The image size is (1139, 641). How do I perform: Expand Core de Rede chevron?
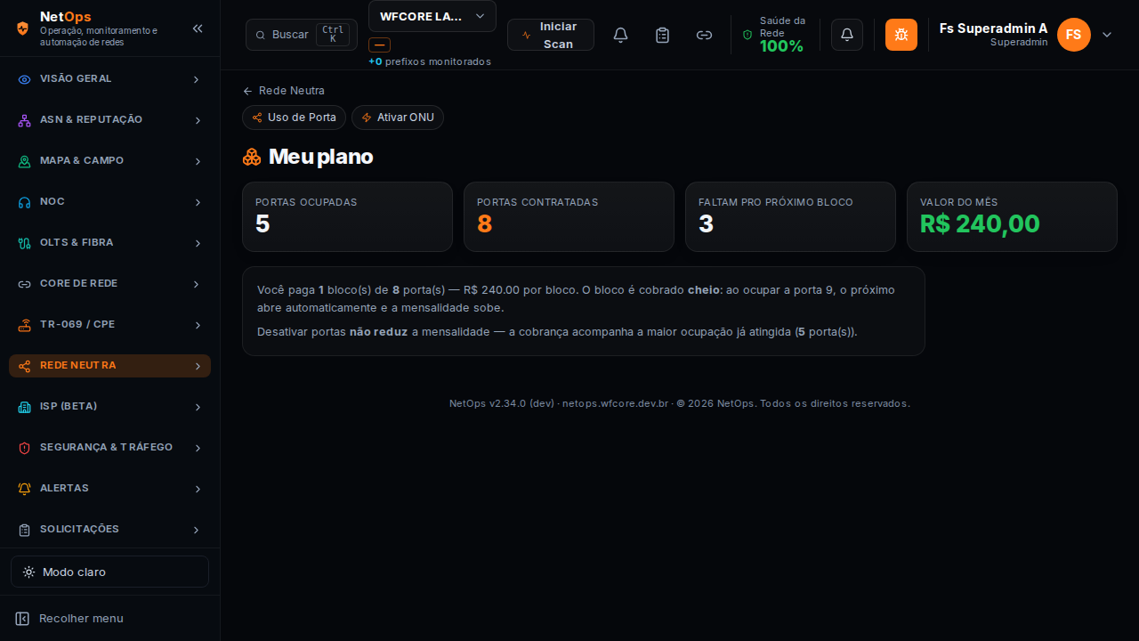197,284
